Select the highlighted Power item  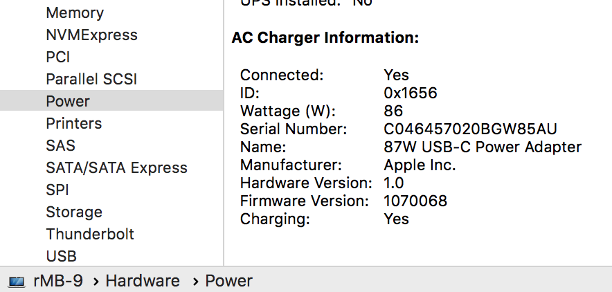pyautogui.click(x=68, y=102)
